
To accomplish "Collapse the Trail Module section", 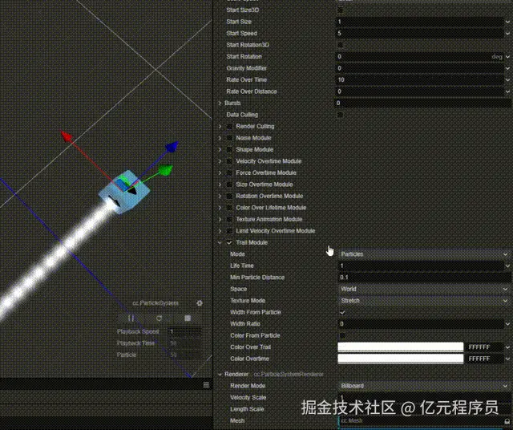I will tap(220, 242).
